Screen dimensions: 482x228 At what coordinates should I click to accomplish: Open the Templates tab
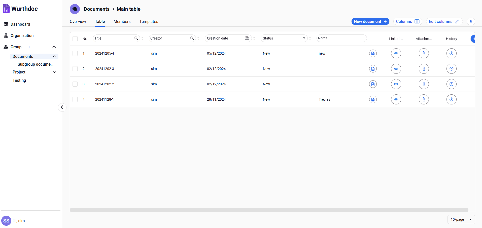point(149,22)
